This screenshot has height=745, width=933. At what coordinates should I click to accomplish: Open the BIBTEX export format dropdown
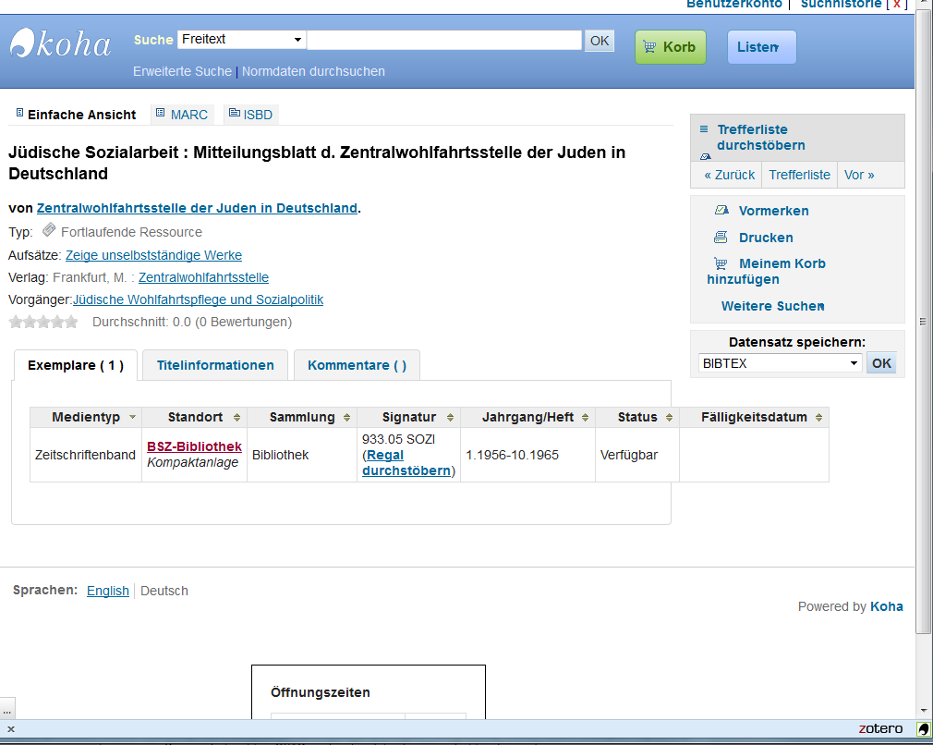780,363
